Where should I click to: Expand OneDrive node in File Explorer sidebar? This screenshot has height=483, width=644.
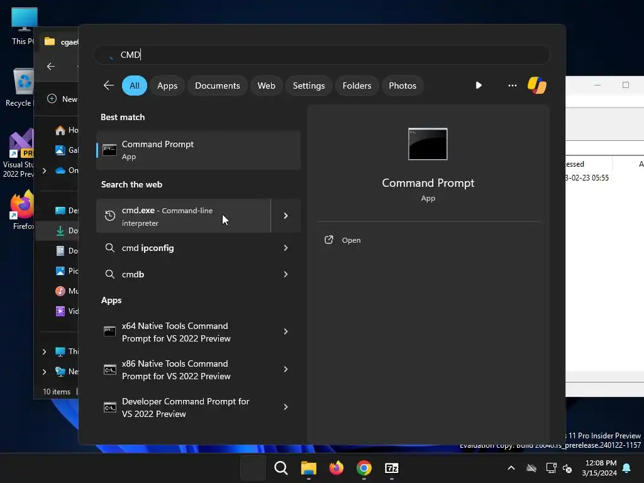[45, 170]
